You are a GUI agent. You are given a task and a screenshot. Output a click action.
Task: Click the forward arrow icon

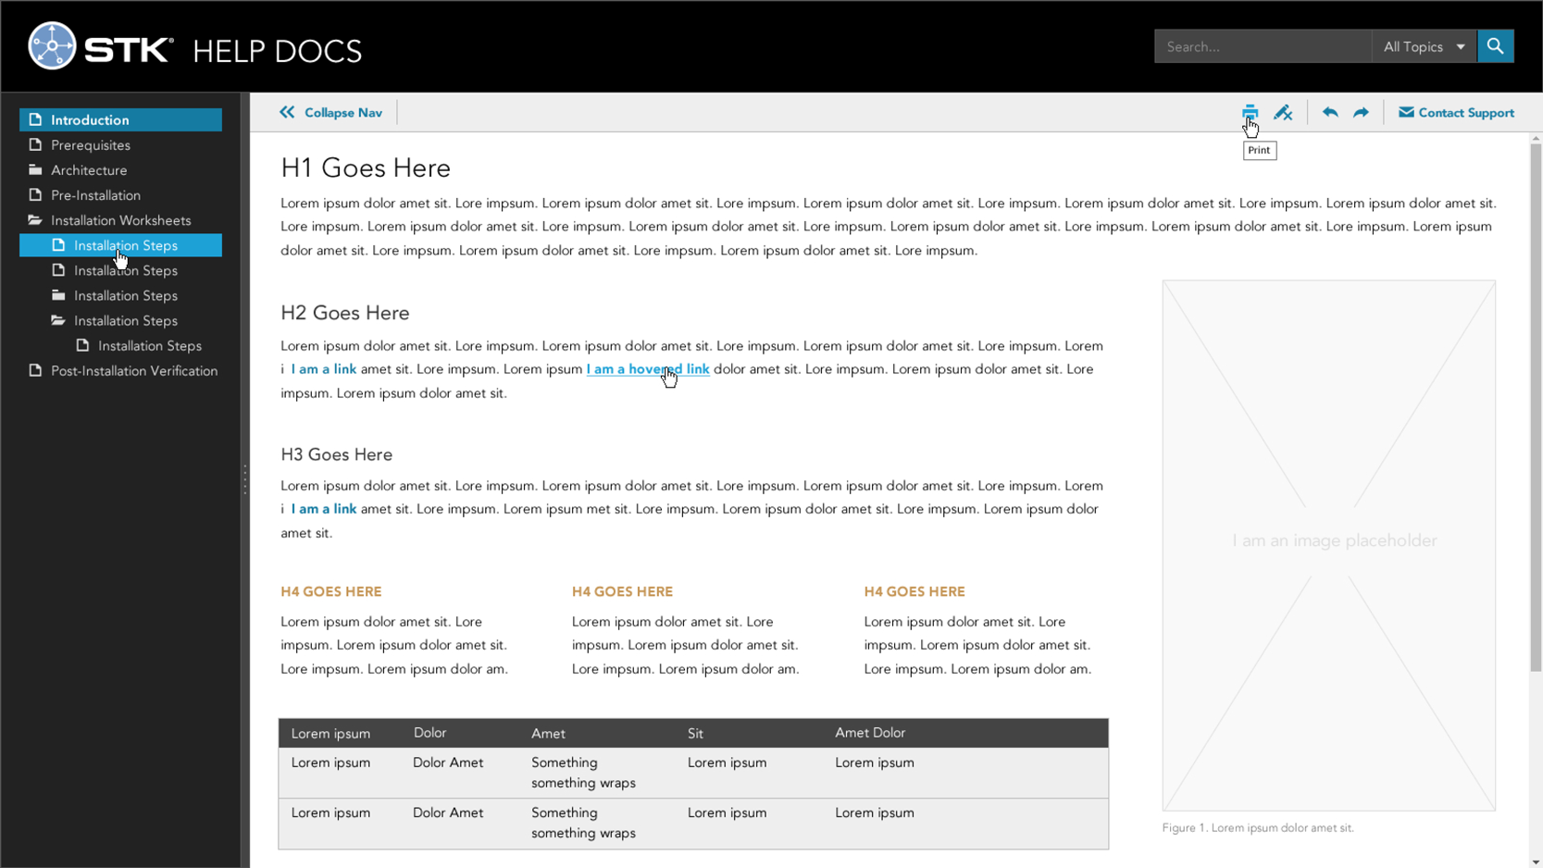1361,113
